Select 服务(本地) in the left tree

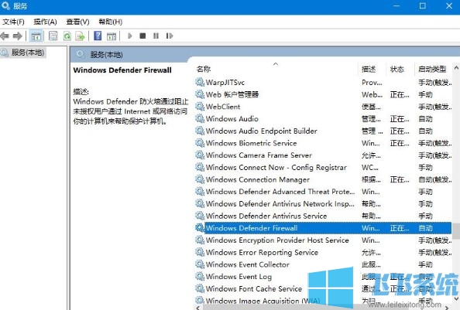click(x=28, y=53)
